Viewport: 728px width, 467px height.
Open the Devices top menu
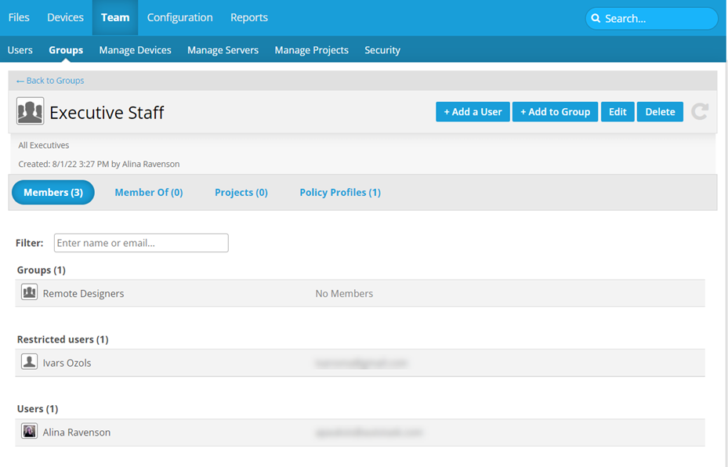click(65, 17)
